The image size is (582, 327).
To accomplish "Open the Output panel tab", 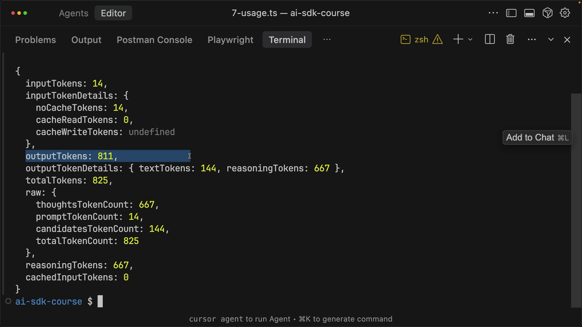I will tap(86, 40).
